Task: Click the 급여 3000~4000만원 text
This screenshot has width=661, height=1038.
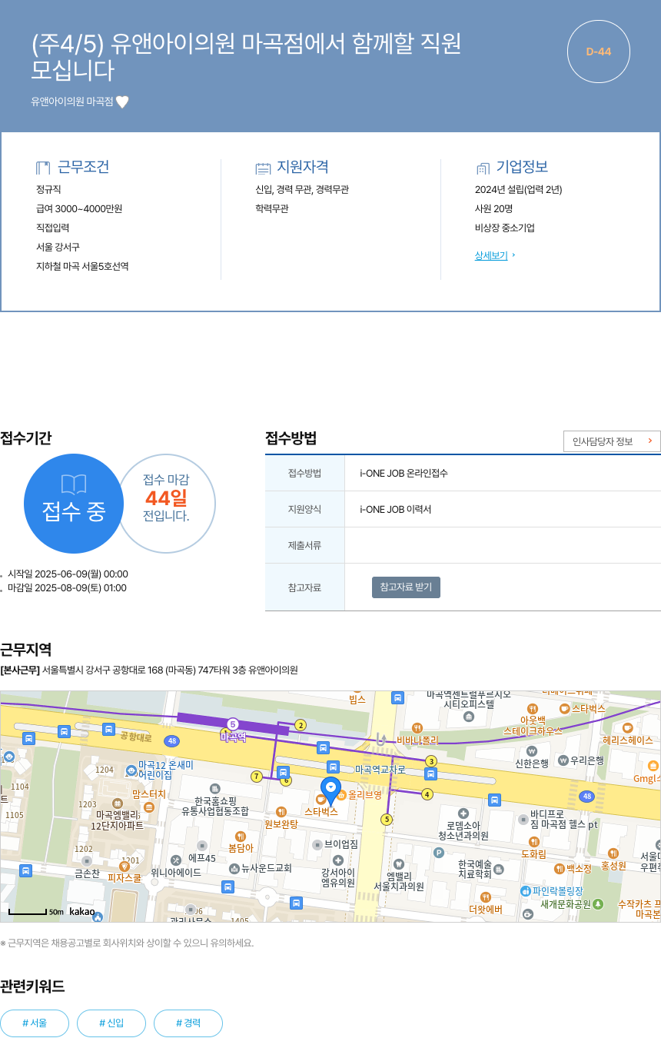Action: (x=79, y=208)
